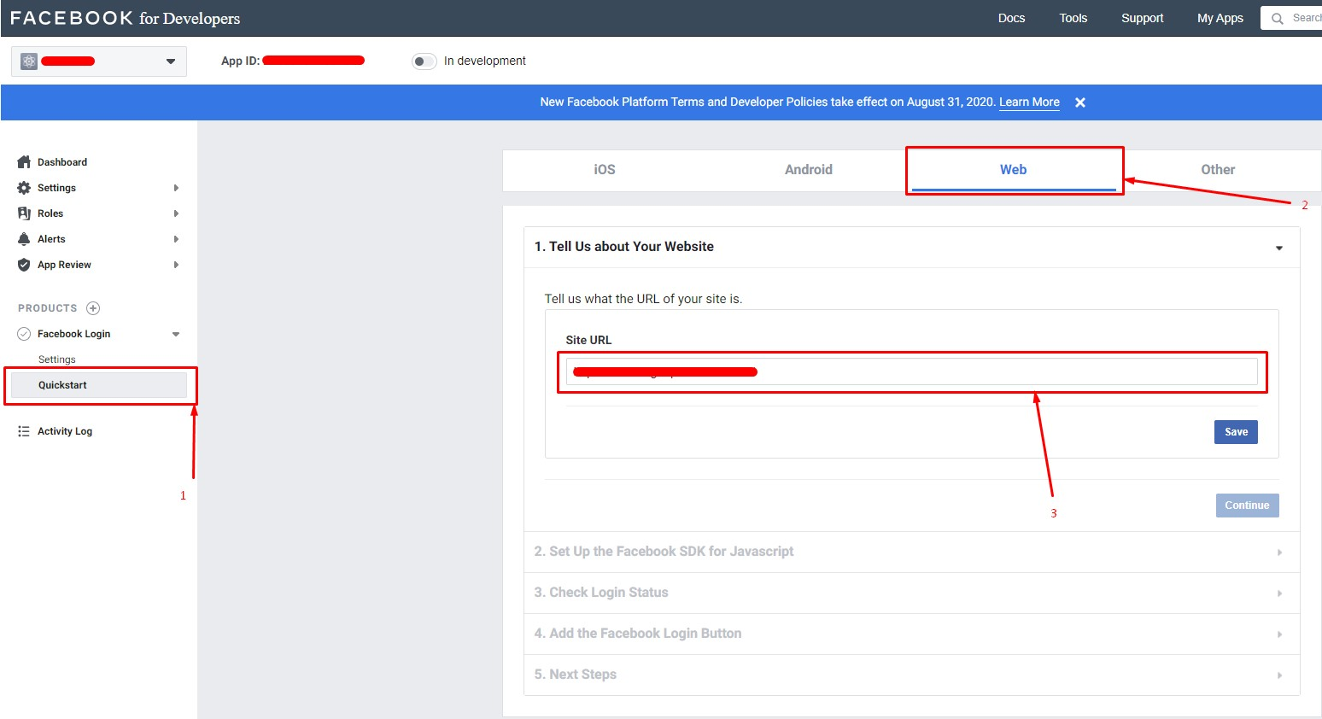Switch to the iOS tab
Image resolution: width=1322 pixels, height=719 pixels.
605,170
